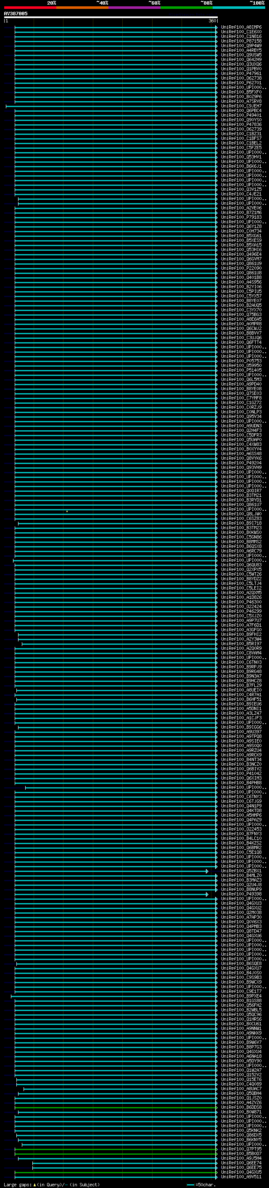This screenshot has height=1188, width=269.
Task: Select hit label UniRef100_P79183
Action: click(x=241, y=217)
